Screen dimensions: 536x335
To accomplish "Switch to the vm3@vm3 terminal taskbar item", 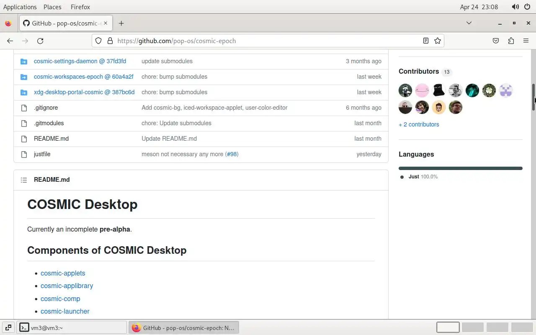I will click(72, 327).
